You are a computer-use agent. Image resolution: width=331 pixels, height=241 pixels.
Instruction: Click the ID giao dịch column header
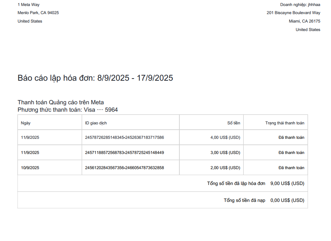[x=96, y=123]
